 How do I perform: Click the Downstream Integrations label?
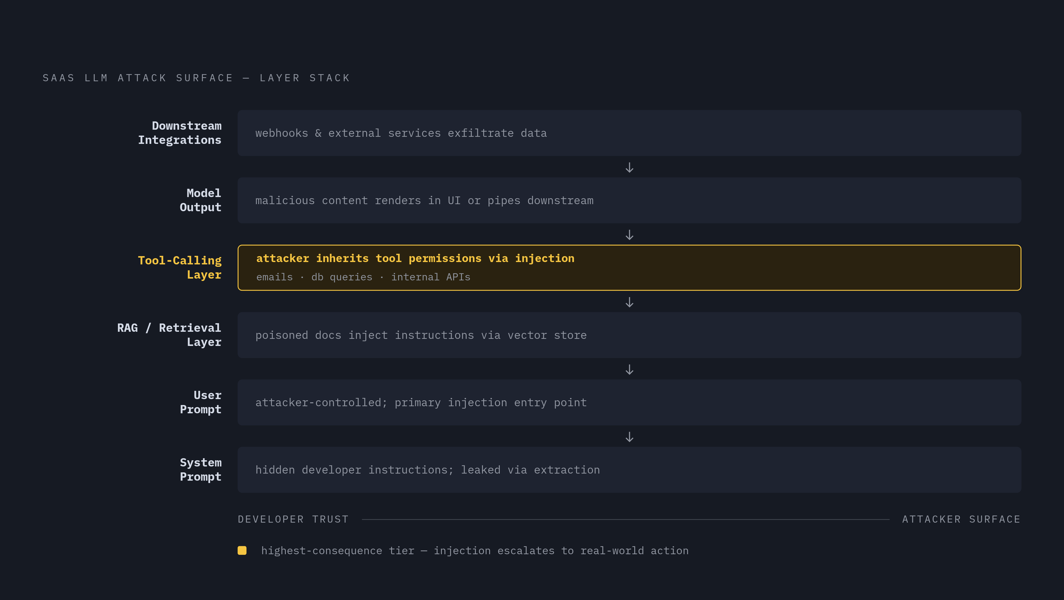pos(180,133)
